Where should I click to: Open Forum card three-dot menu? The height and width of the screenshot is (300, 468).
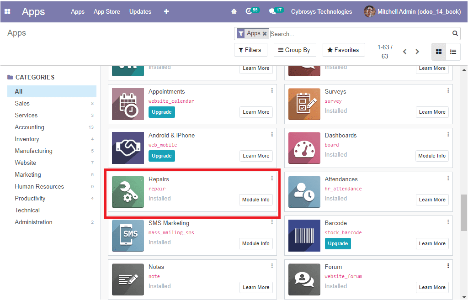coord(448,266)
